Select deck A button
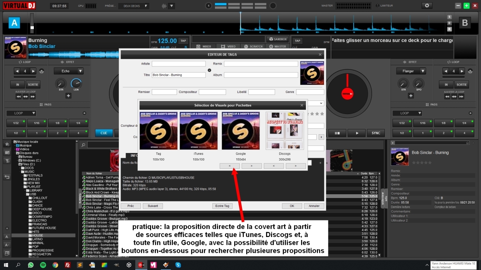 coord(14,23)
